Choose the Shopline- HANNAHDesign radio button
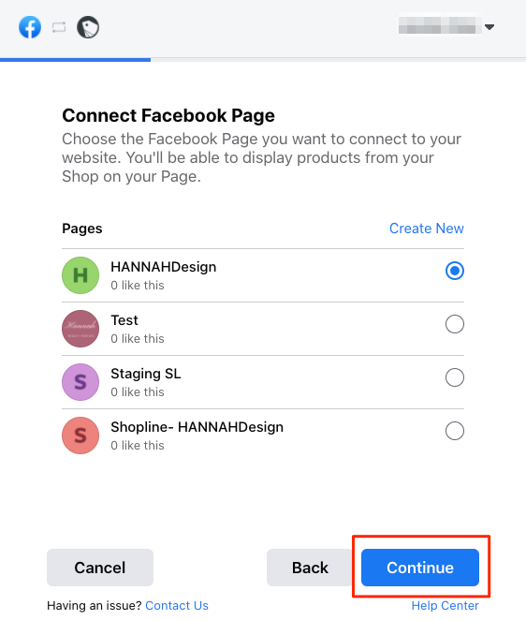 click(455, 431)
